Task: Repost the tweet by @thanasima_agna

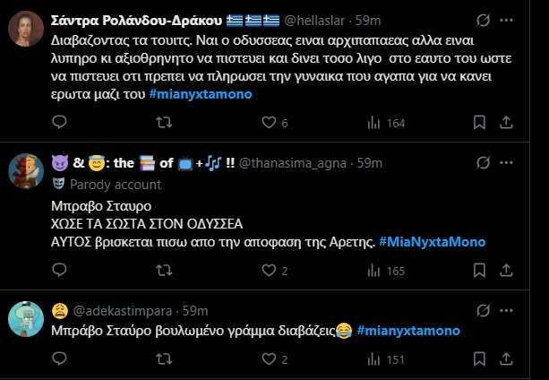Action: (x=163, y=270)
